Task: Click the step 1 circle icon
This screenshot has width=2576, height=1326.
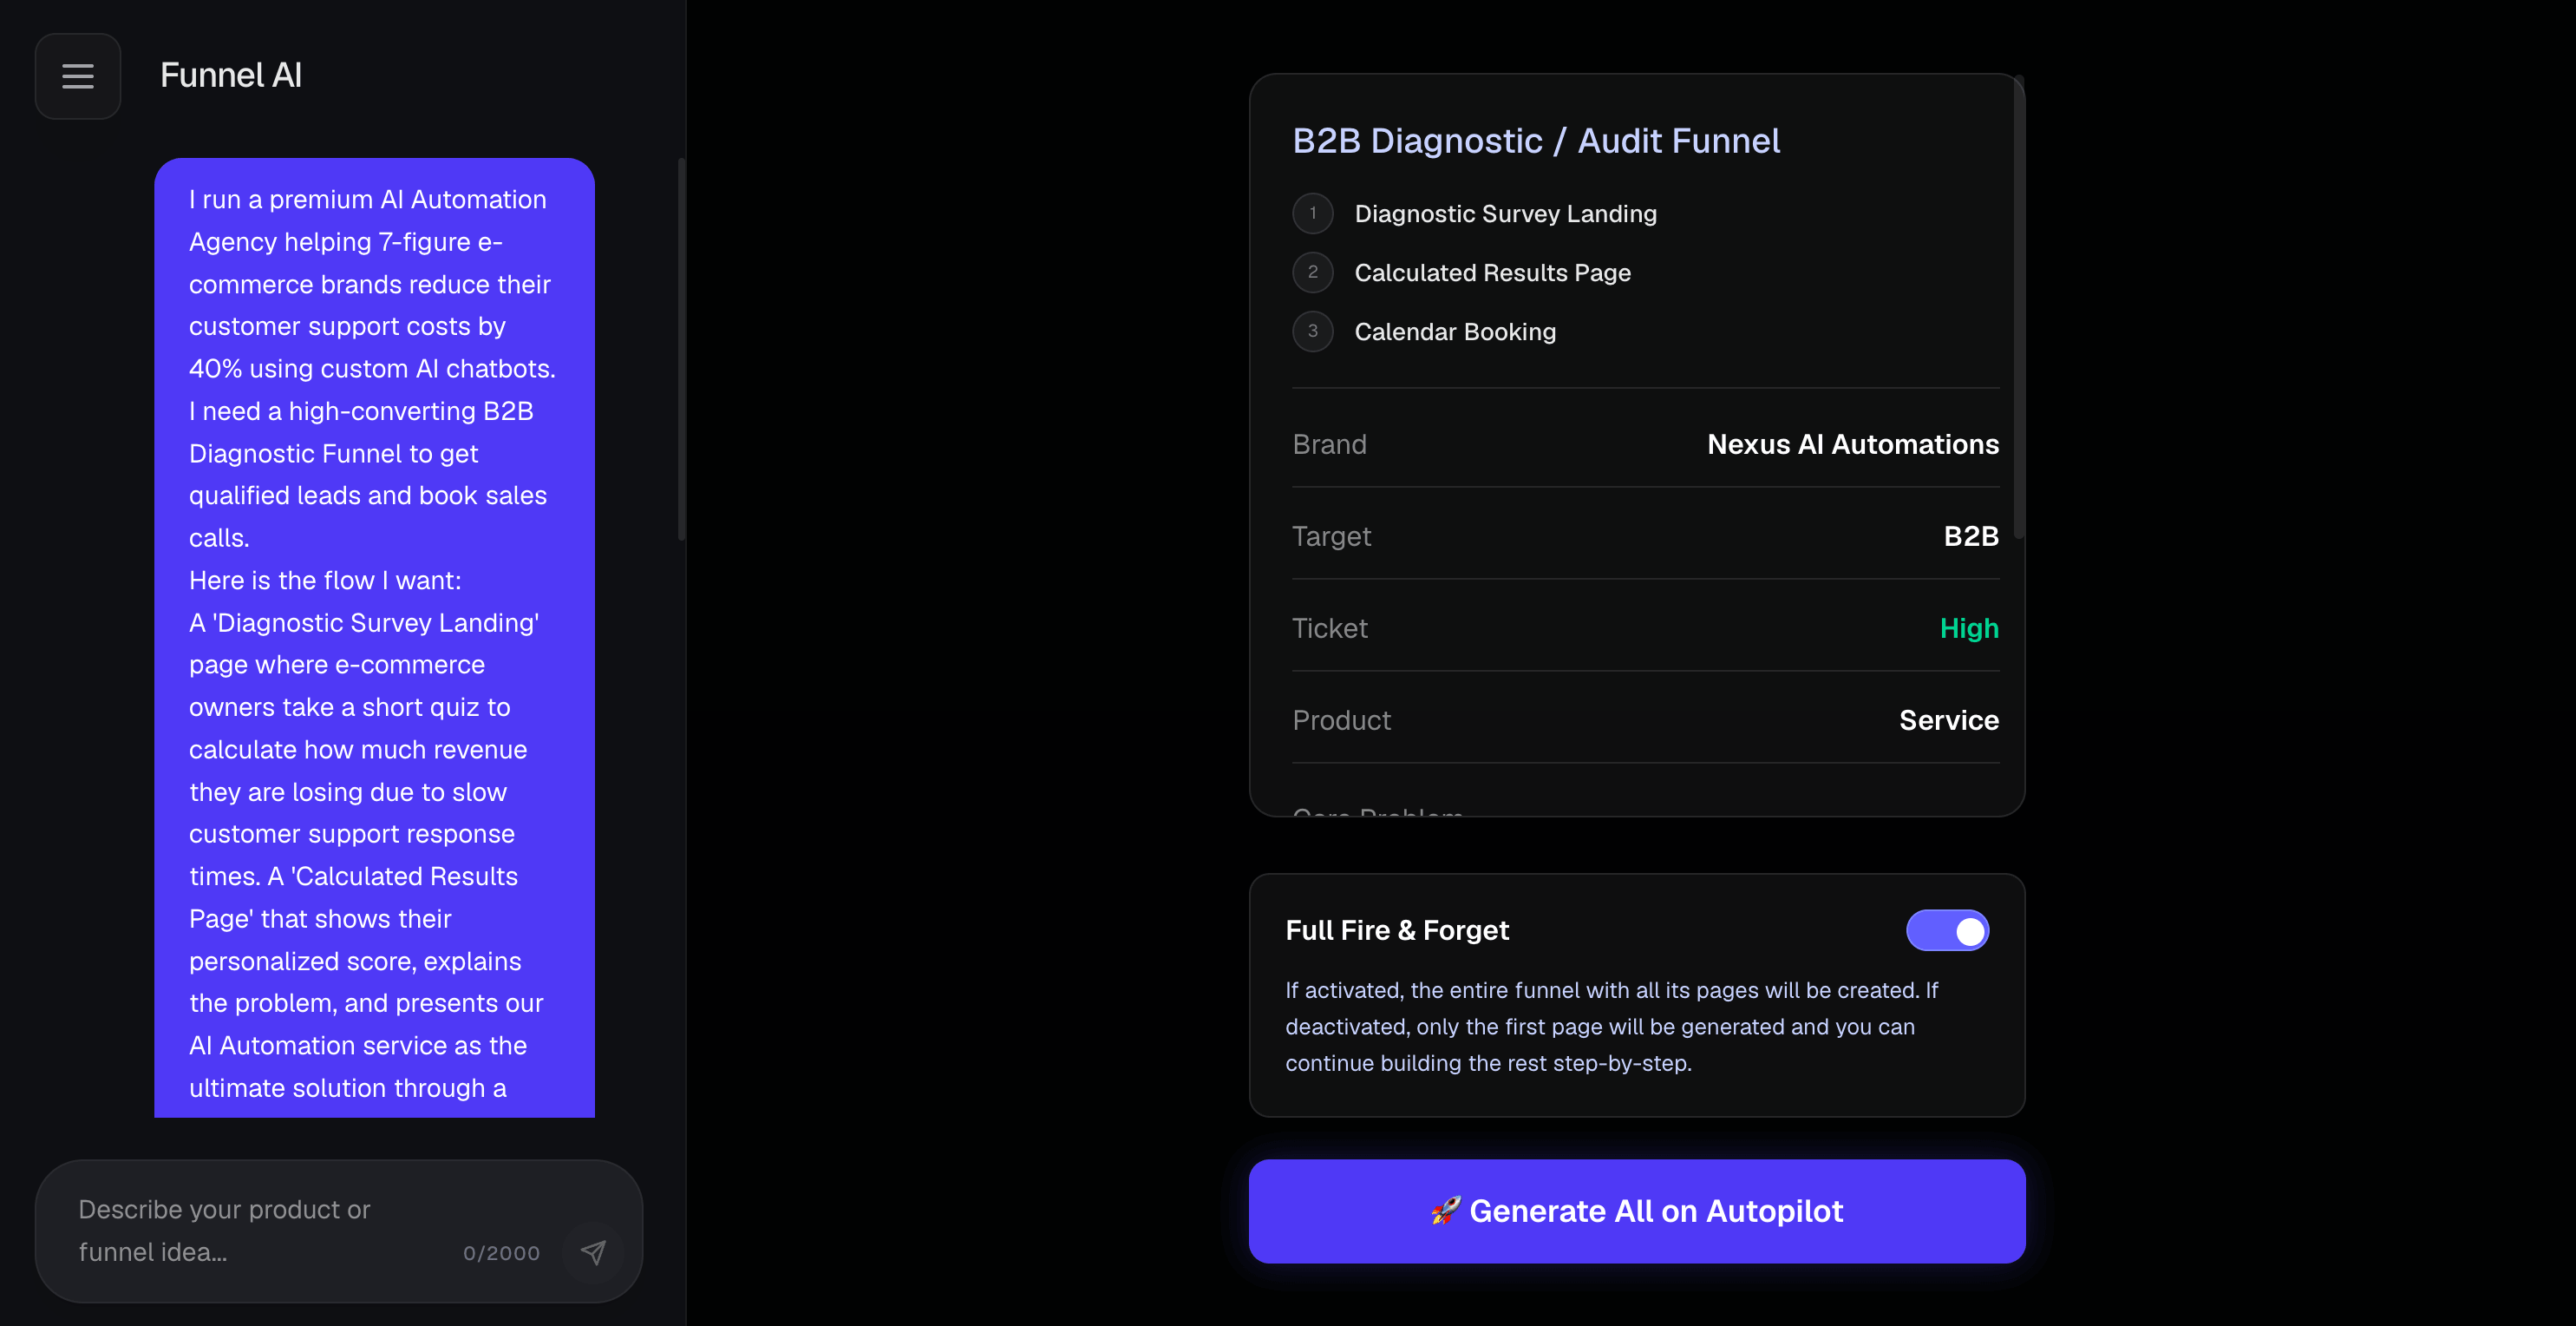Action: point(1313,213)
